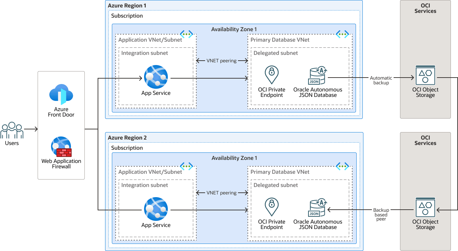The height and width of the screenshot is (251, 458).
Task: Click 'Availability Zone 1' heading in Region 1
Action: (234, 29)
